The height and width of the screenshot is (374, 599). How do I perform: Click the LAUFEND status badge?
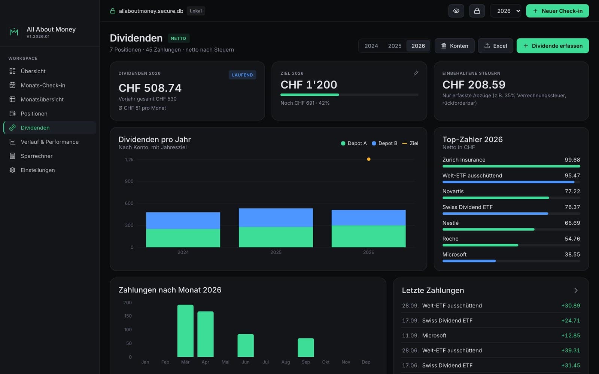(x=242, y=75)
